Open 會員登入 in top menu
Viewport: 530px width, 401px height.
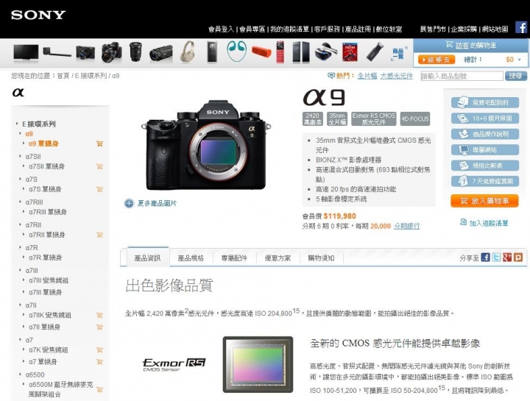(x=222, y=29)
